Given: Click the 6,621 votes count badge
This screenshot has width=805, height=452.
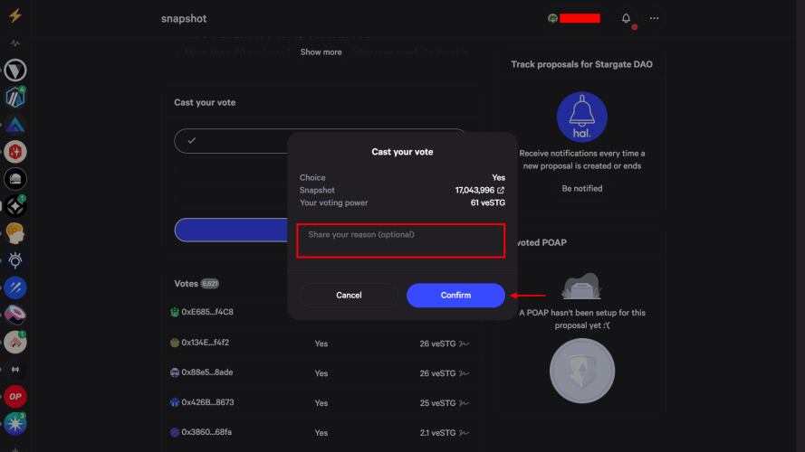Looking at the screenshot, I should pos(209,283).
